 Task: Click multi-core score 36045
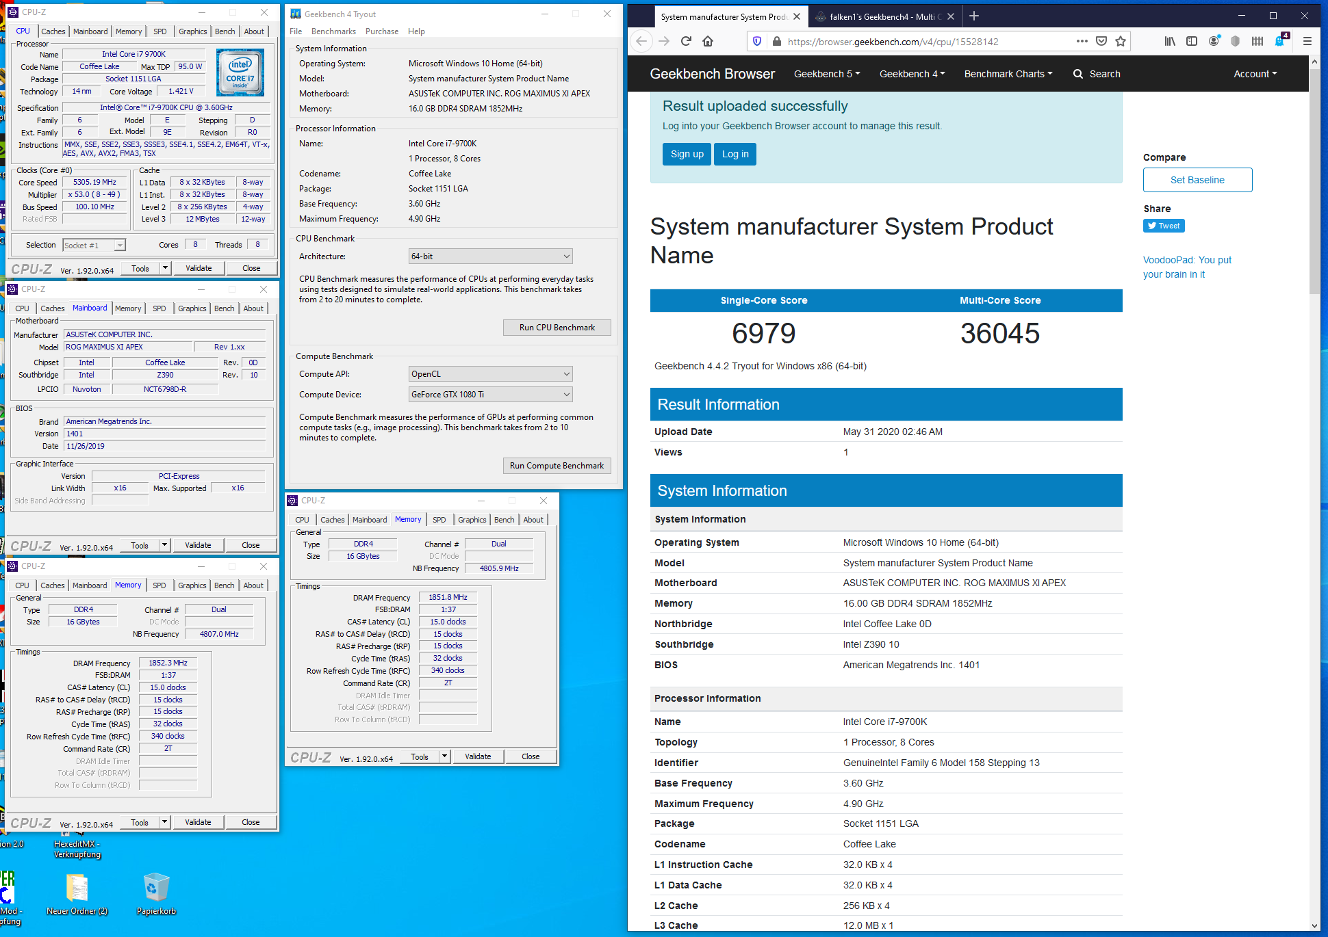coord(999,333)
